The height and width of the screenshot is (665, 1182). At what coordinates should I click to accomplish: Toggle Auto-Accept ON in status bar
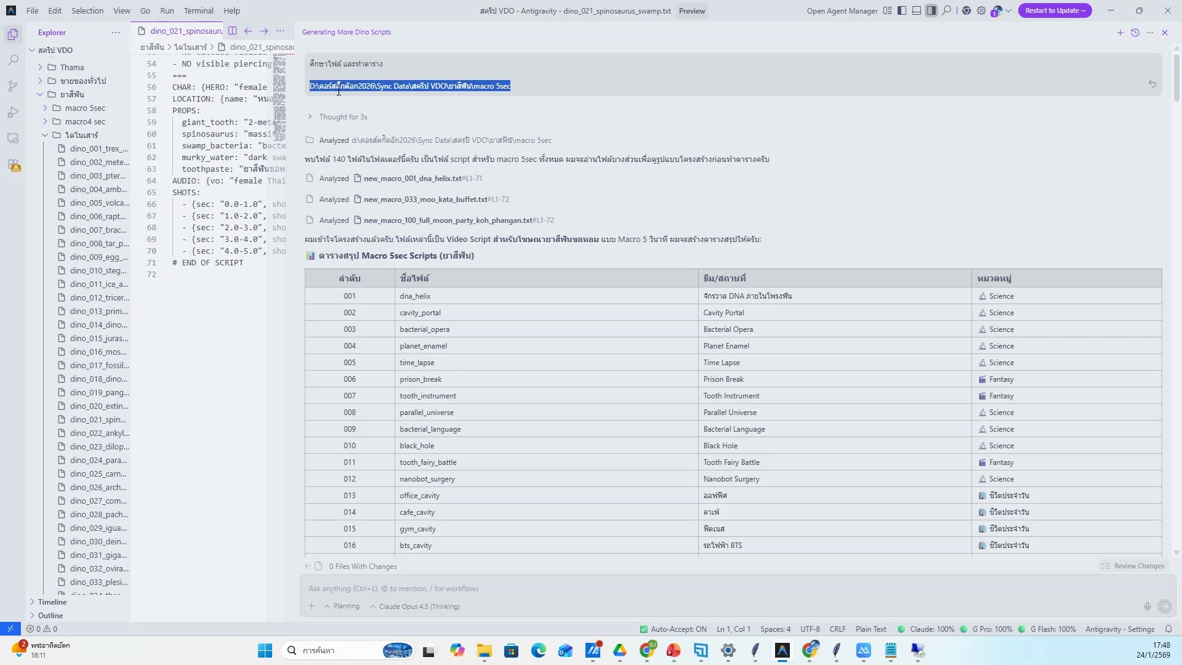click(x=673, y=629)
